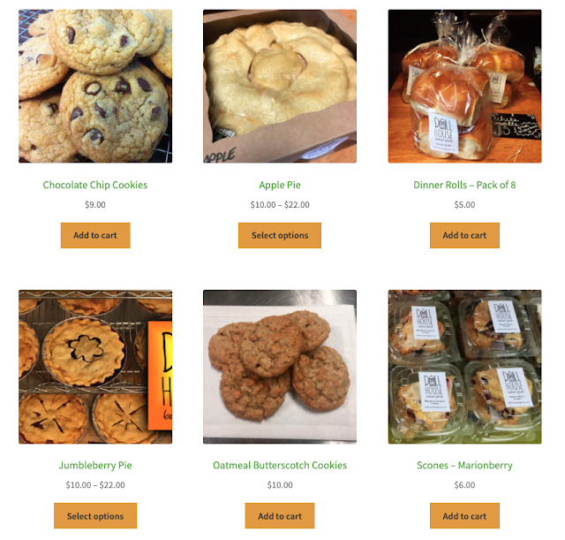Open the Jumbleberry Pie title link

(95, 466)
